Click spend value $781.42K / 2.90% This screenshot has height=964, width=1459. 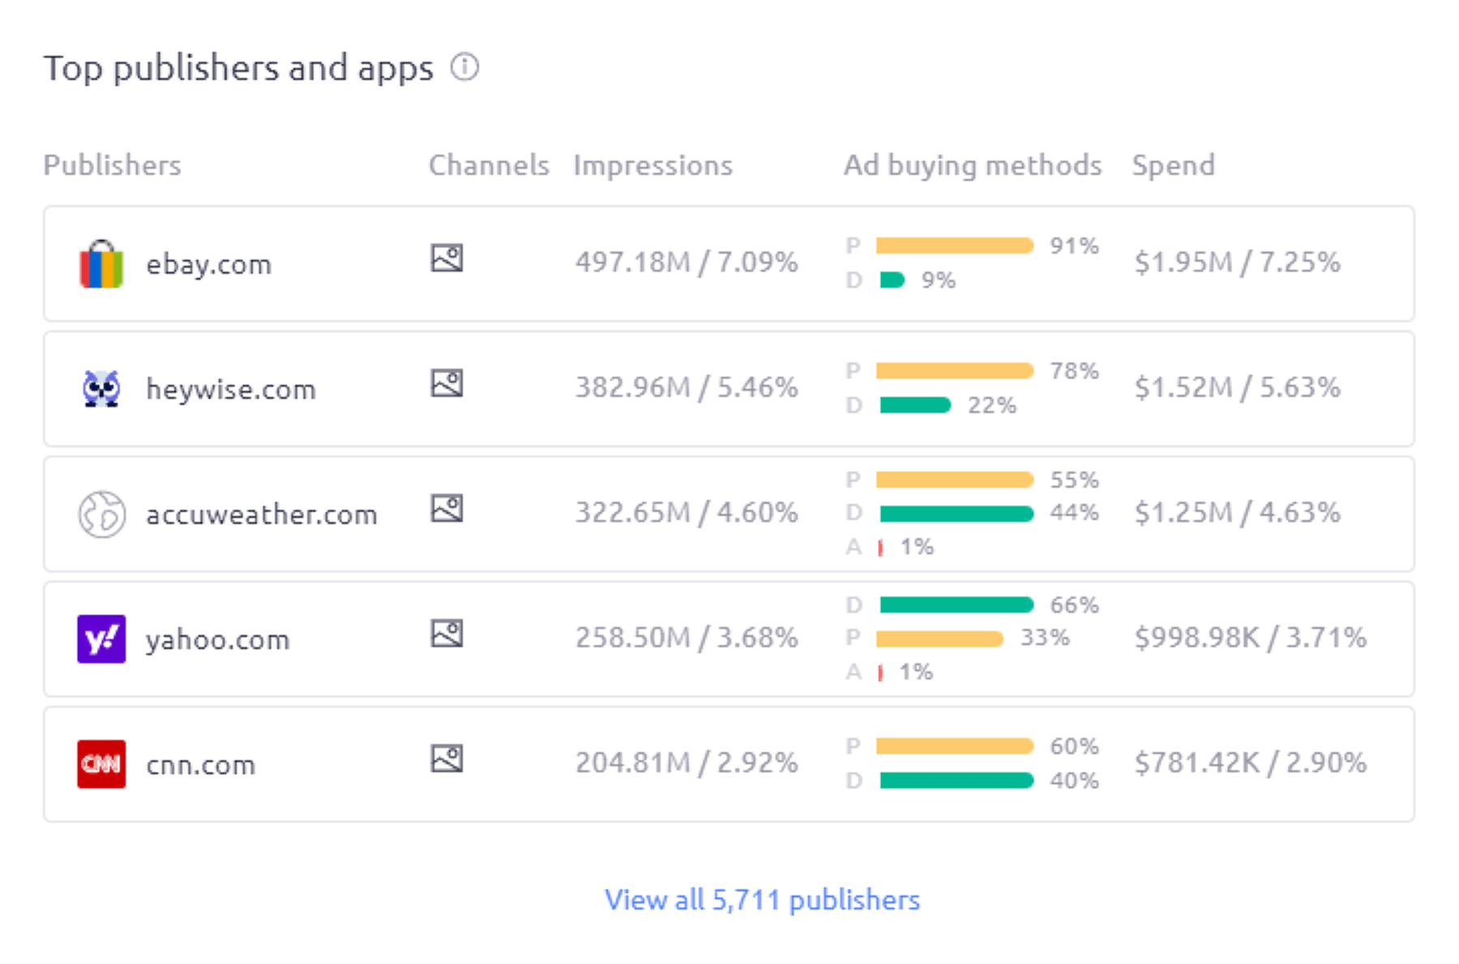tap(1251, 763)
